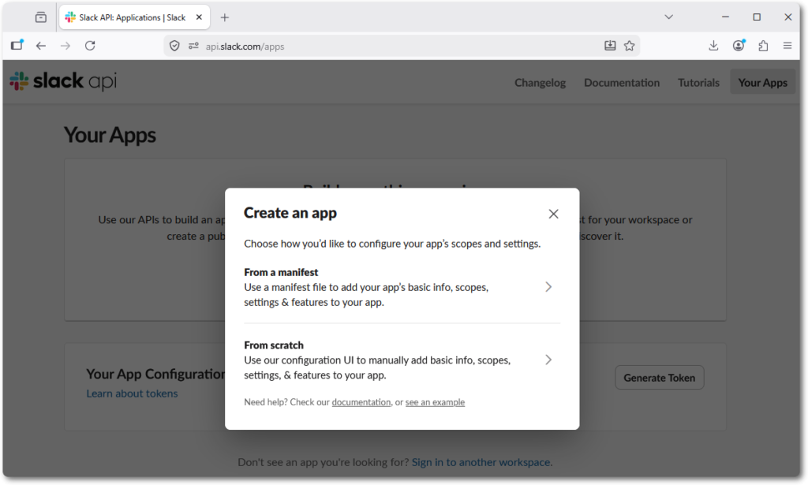Maximize the browser window
The height and width of the screenshot is (485, 808).
coord(757,17)
